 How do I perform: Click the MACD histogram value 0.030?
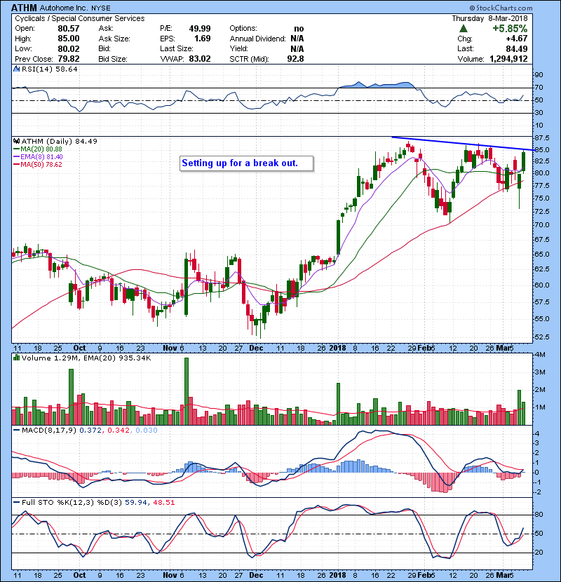tap(147, 431)
